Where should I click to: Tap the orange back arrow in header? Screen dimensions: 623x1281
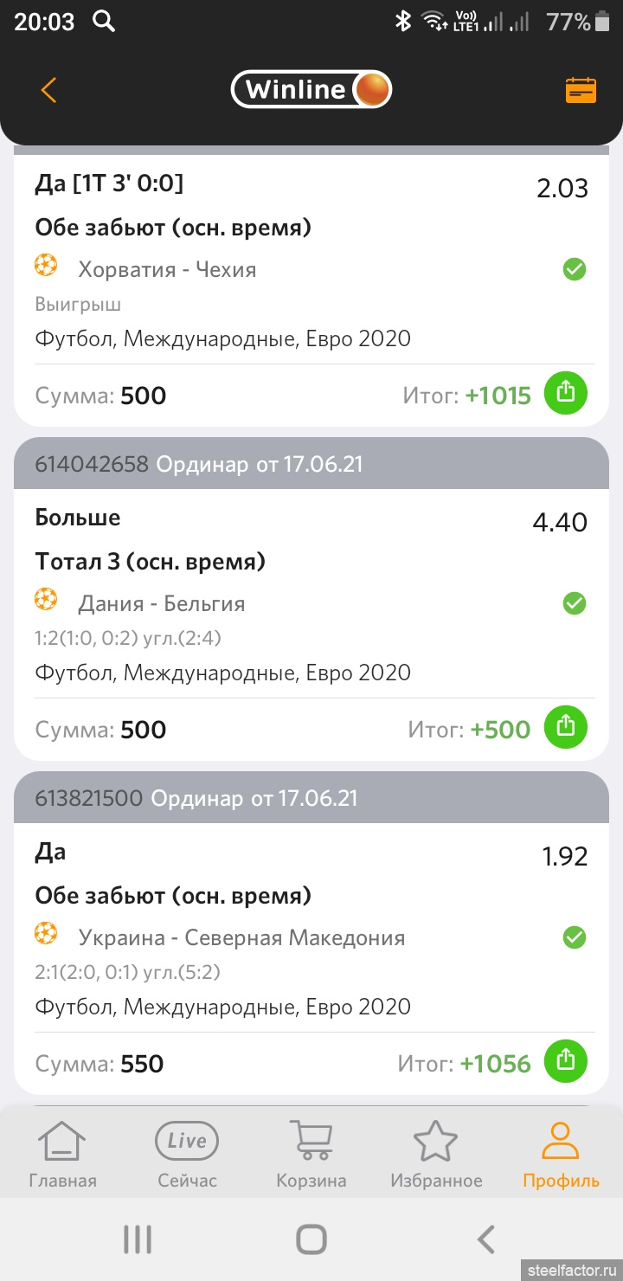(x=48, y=90)
